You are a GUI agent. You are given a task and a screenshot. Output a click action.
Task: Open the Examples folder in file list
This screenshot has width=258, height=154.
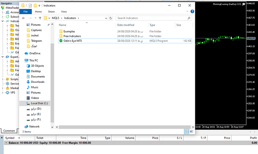tap(69, 31)
